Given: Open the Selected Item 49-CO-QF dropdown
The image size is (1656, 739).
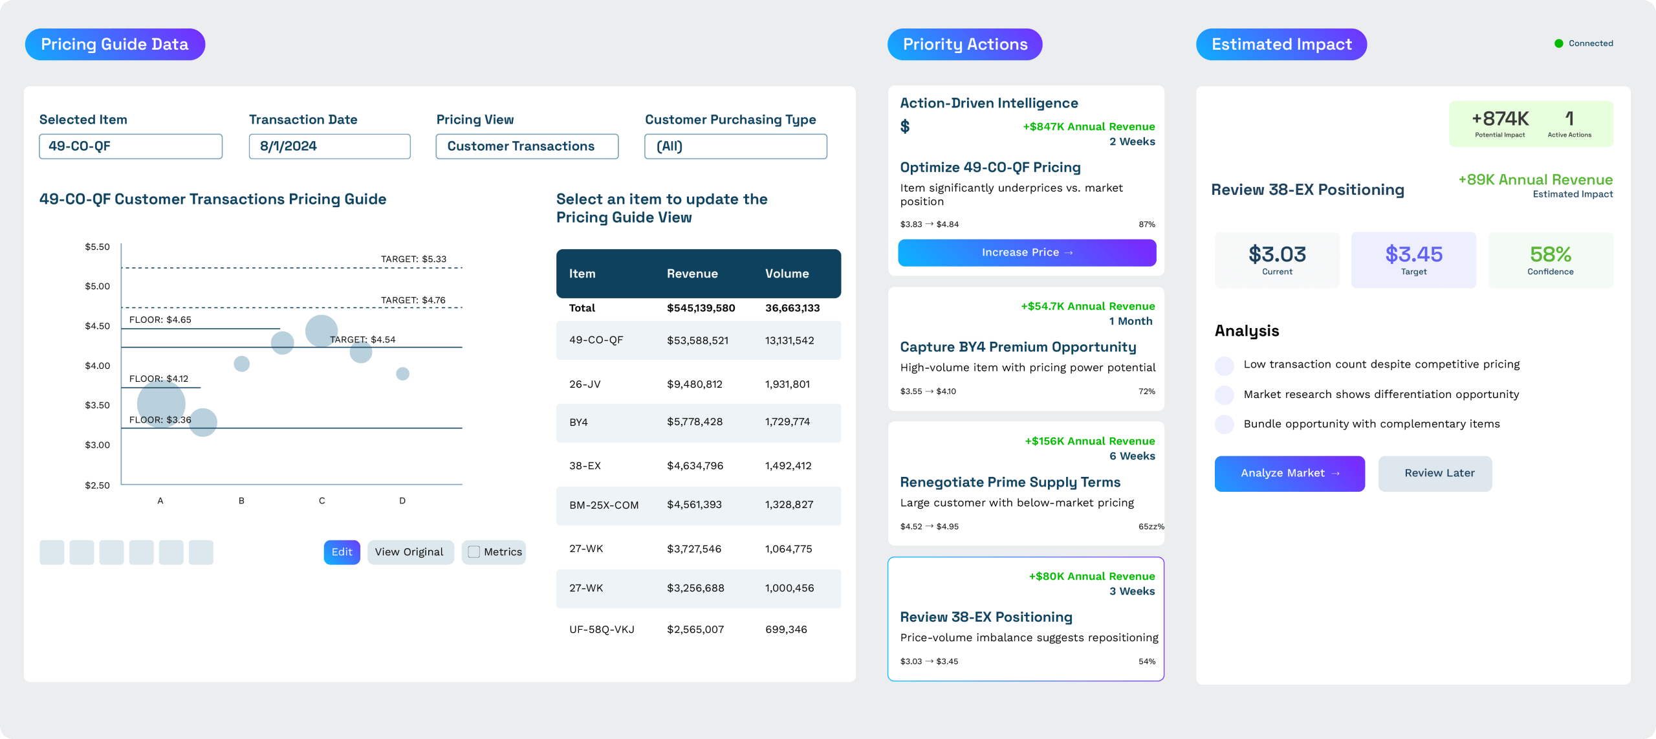Looking at the screenshot, I should pos(131,146).
